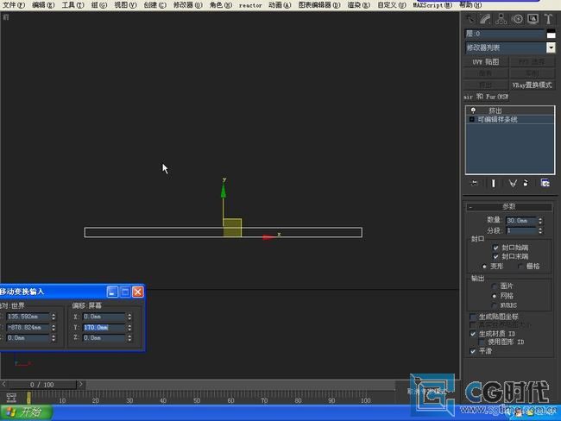Open the Hierarchy panel tab icon
This screenshot has width=561, height=421.
click(501, 19)
